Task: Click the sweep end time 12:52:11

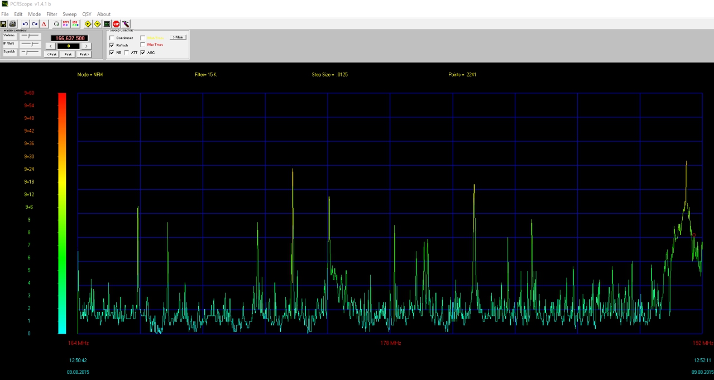Action: tap(702, 360)
